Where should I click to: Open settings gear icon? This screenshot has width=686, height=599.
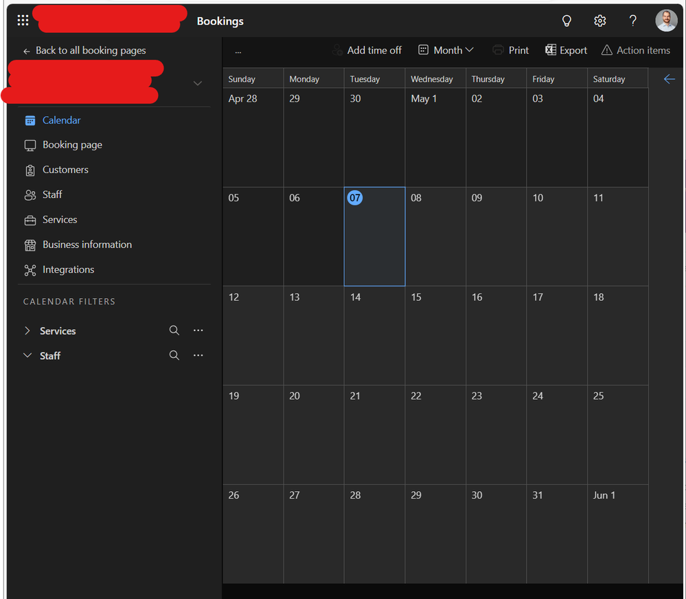click(599, 21)
